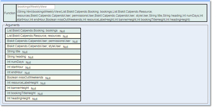Screen dimensions: 212x107
Task: Select the 'Int bookingTitleHeight' argument
Action: click(21, 93)
